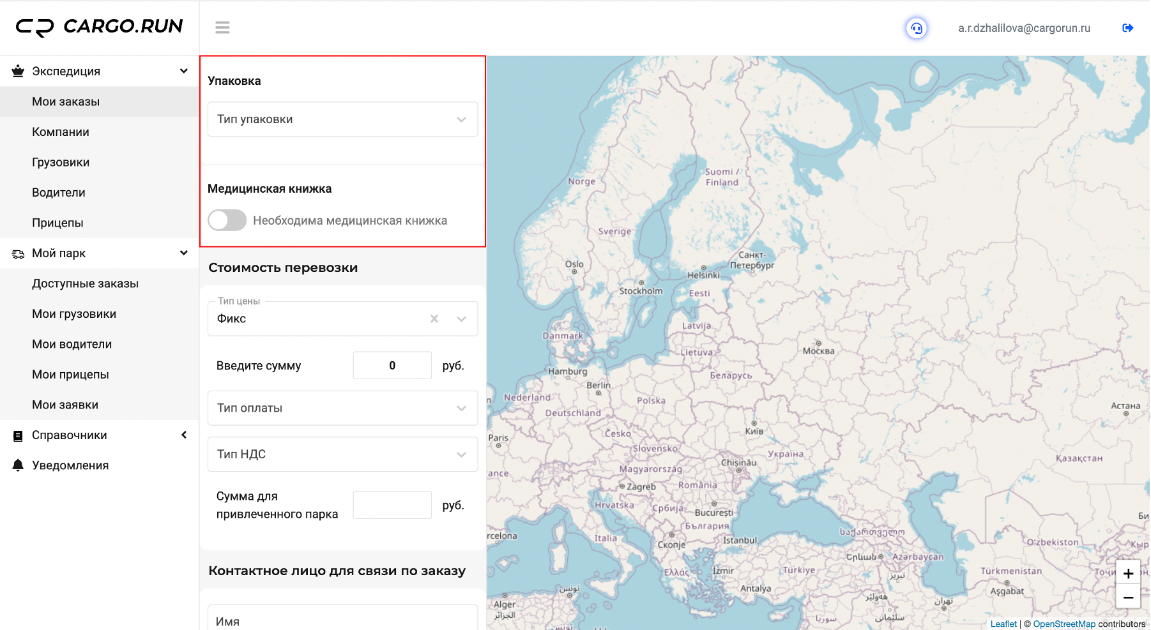Collapse the Экспедиция sidebar section
Image resolution: width=1151 pixels, height=630 pixels.
(x=183, y=71)
